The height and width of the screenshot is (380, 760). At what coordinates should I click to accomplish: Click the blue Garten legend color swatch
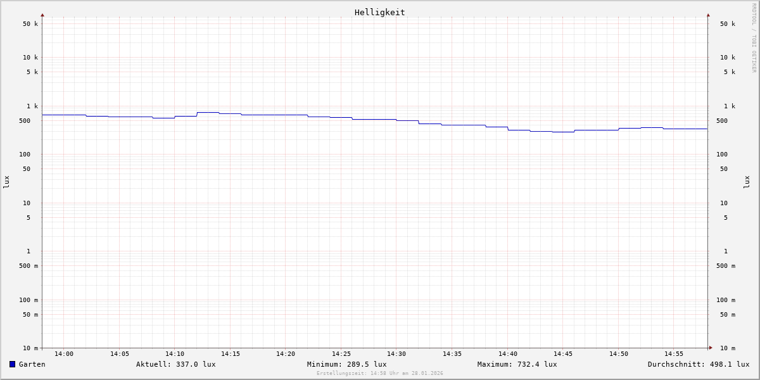(x=12, y=364)
